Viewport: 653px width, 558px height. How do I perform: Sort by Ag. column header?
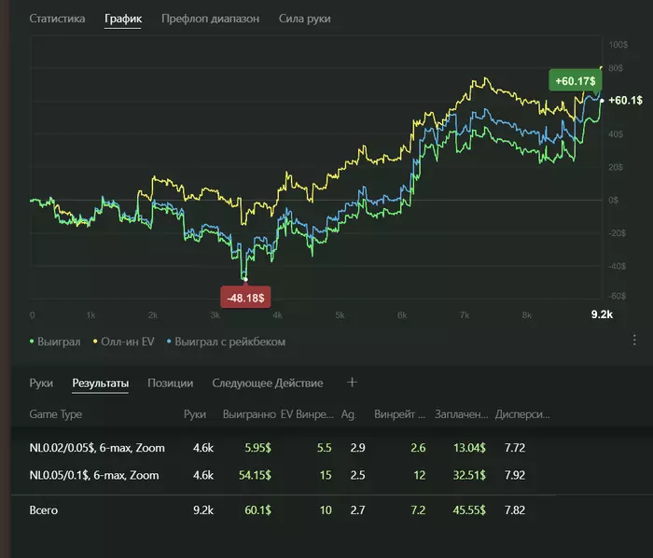[x=349, y=414]
